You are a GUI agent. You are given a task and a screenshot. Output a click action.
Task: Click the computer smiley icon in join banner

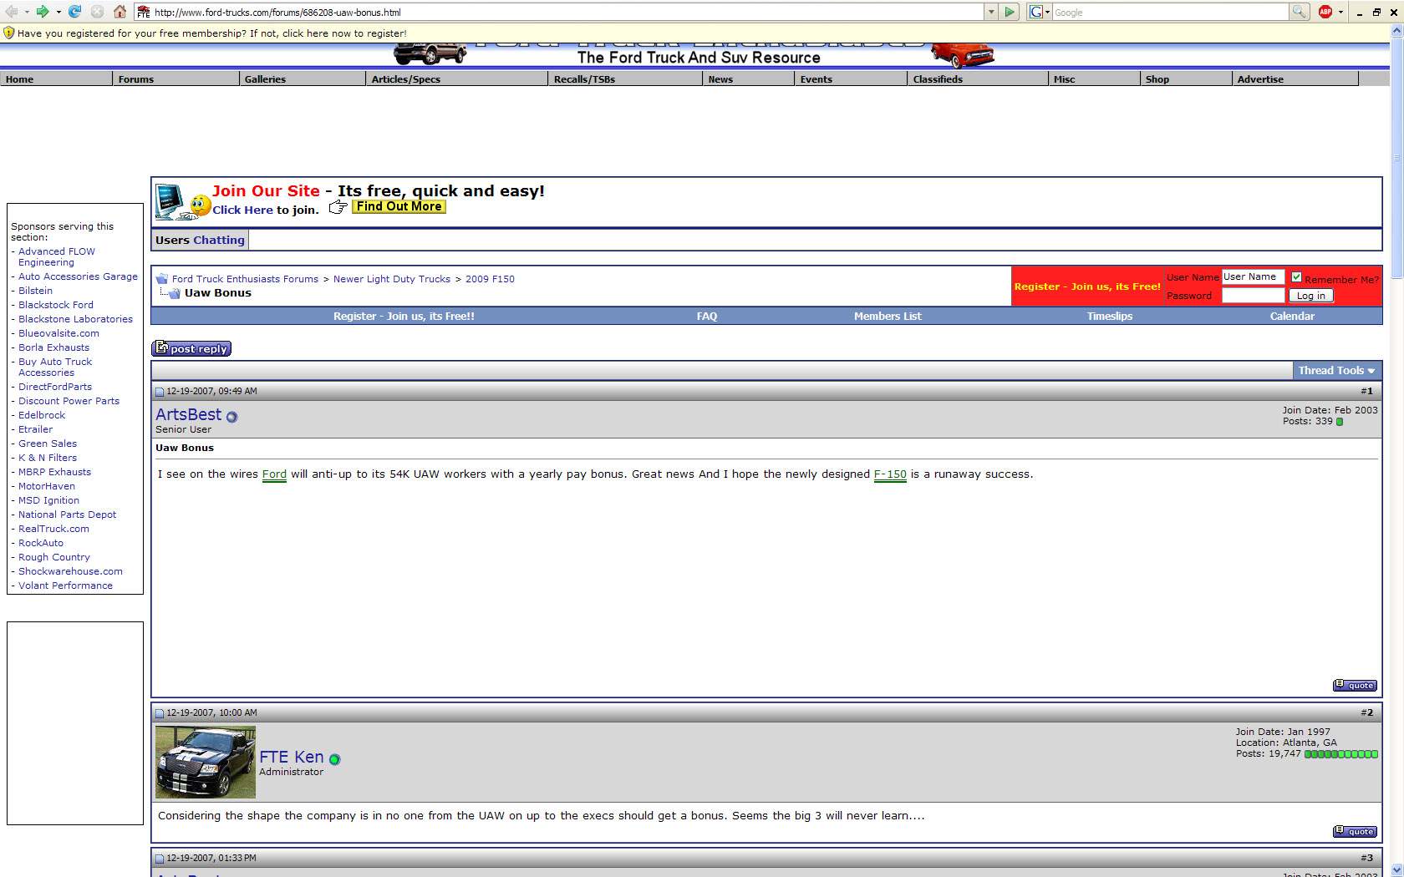click(182, 201)
